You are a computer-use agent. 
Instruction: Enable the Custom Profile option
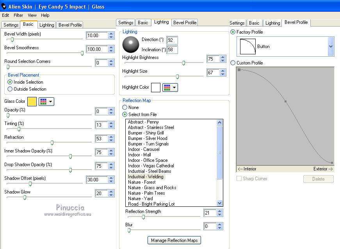coord(233,63)
